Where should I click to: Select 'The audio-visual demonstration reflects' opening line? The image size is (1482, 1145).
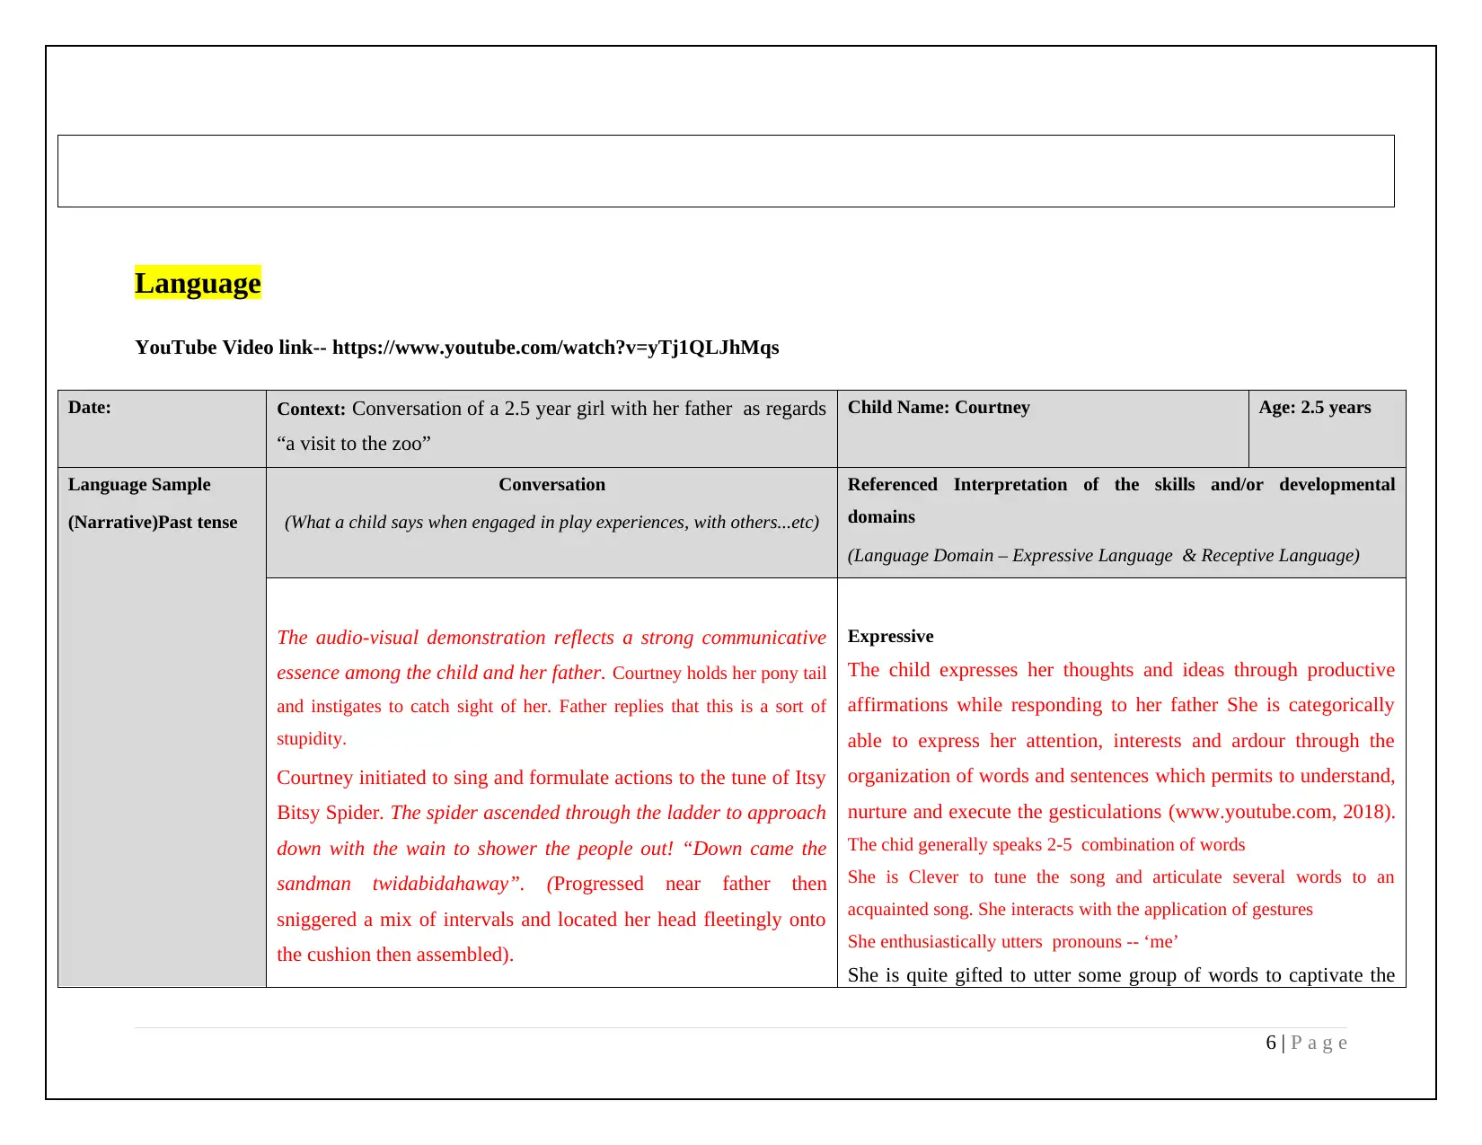pyautogui.click(x=551, y=638)
